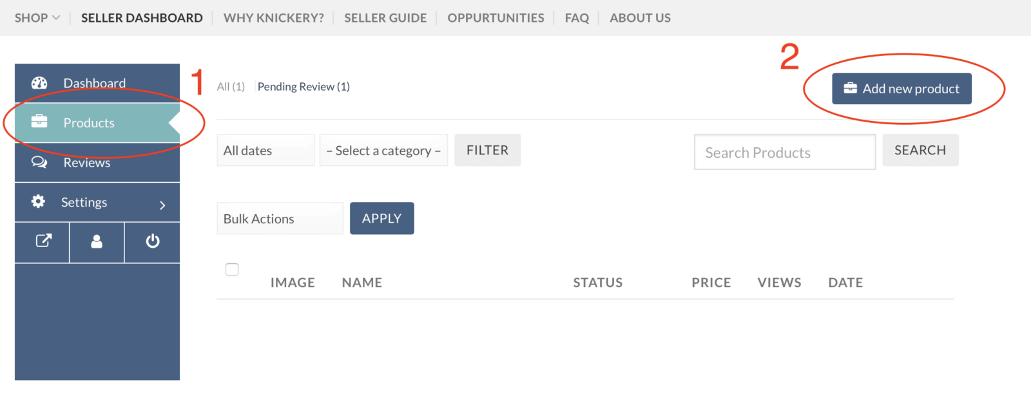Image resolution: width=1031 pixels, height=397 pixels.
Task: Open the Select a category dropdown
Action: coord(383,150)
